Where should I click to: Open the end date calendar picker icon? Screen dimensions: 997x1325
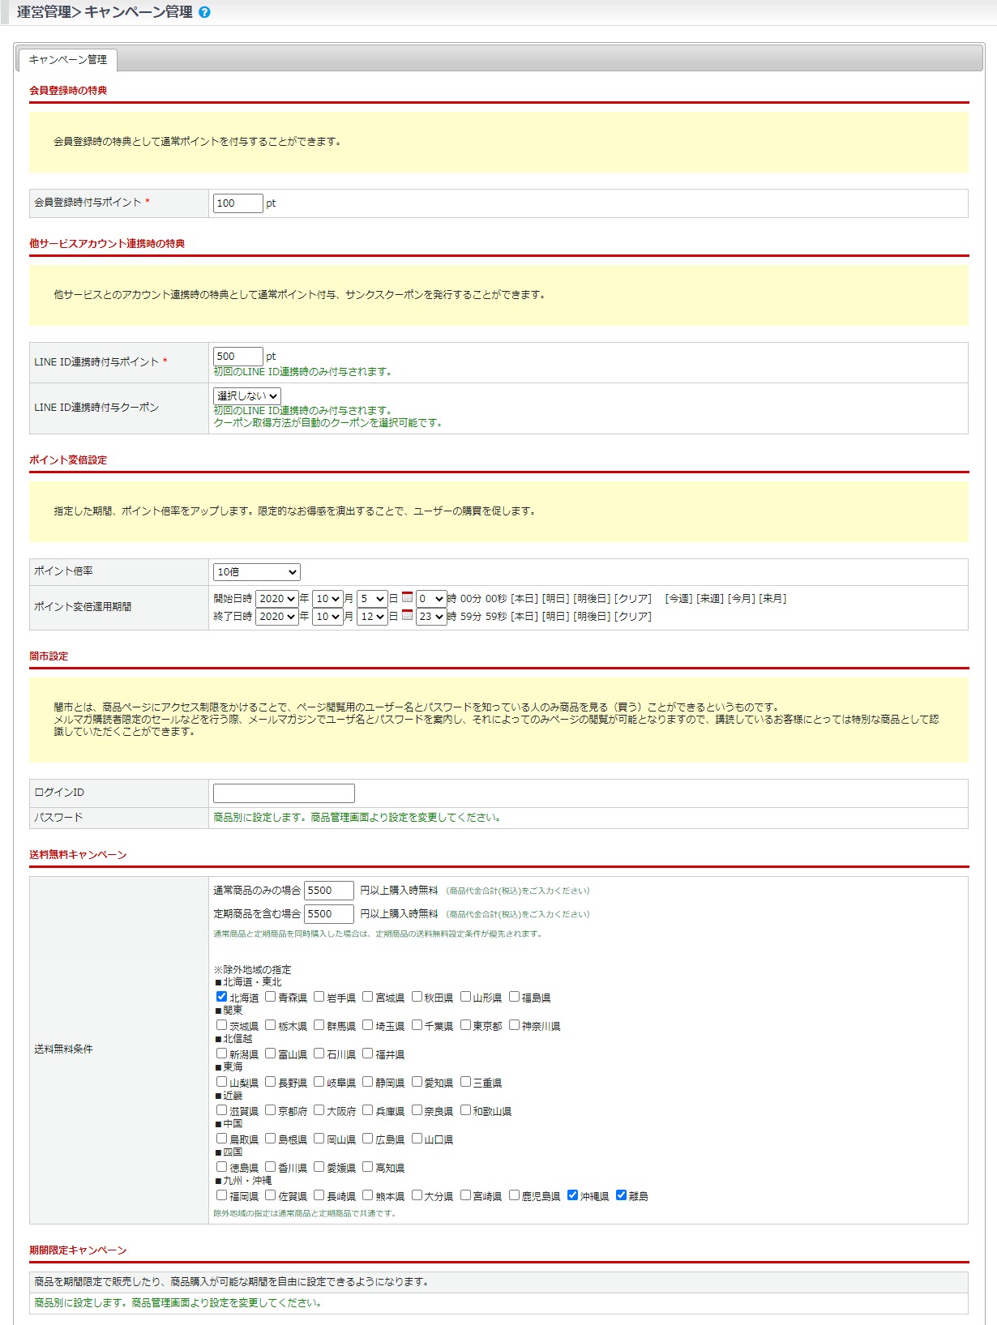407,616
